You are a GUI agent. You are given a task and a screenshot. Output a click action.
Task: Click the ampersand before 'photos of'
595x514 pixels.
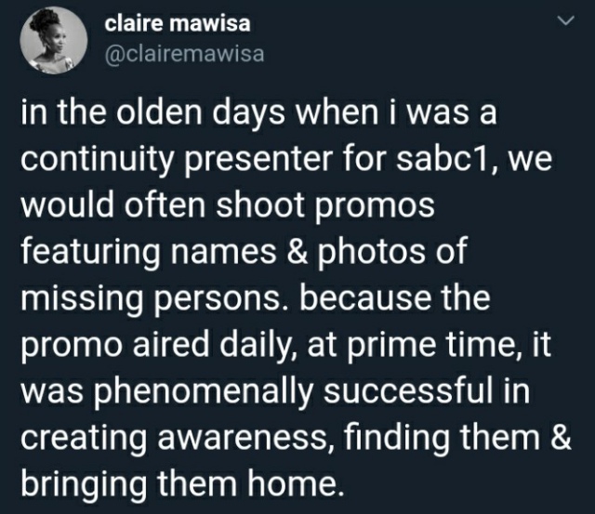tap(297, 252)
